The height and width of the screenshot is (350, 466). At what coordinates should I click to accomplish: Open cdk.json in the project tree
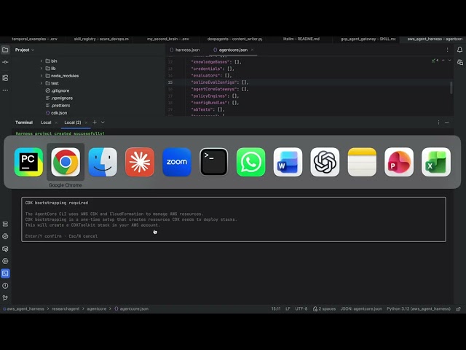tap(56, 113)
